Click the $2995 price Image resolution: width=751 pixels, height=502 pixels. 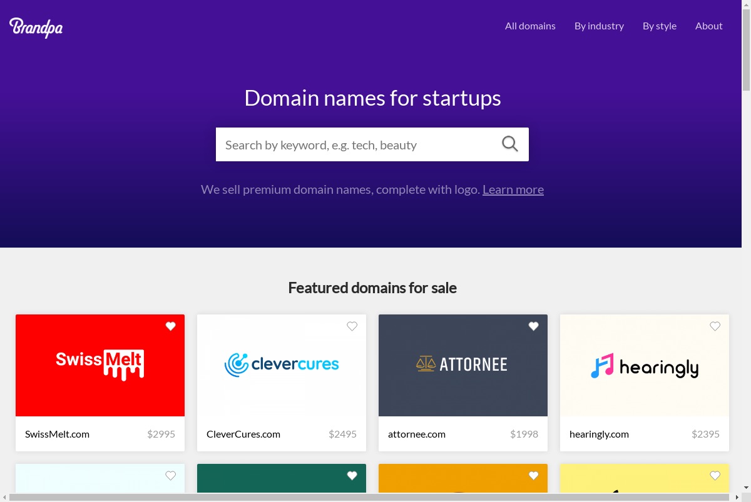coord(161,434)
